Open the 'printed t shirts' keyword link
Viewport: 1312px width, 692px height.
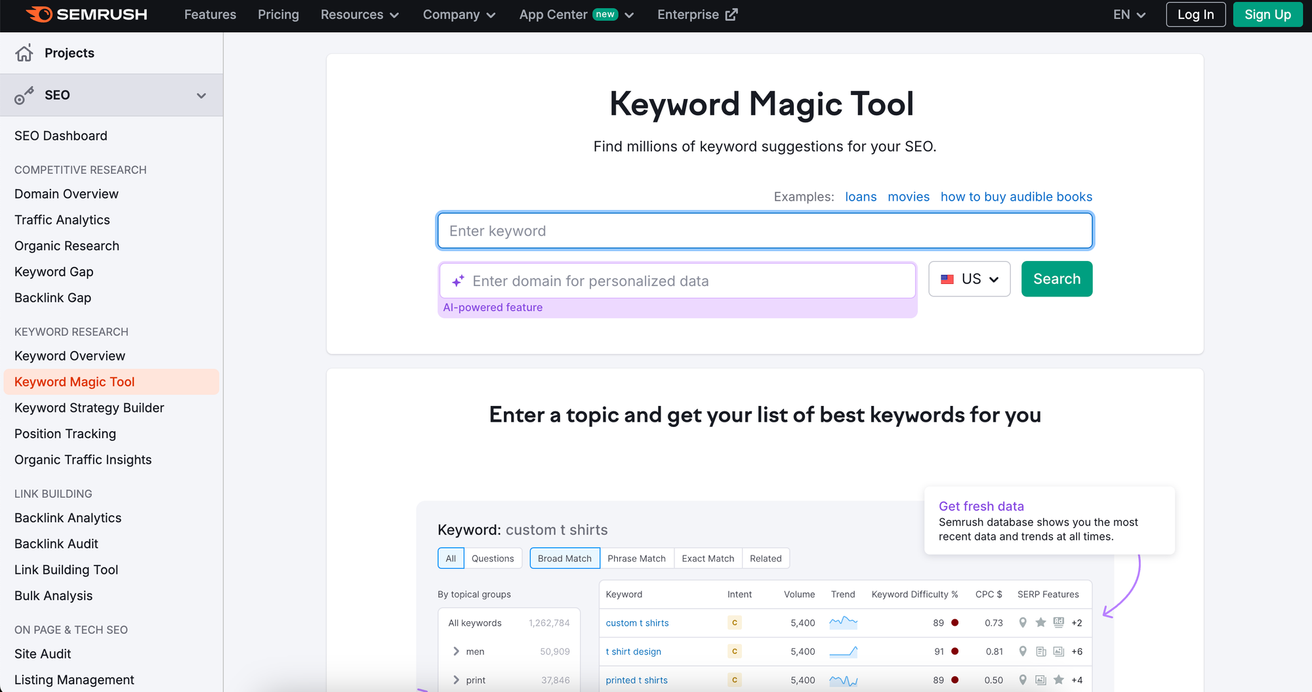(x=636, y=680)
